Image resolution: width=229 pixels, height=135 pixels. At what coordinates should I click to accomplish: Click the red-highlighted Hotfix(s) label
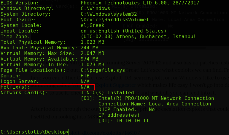[15, 87]
